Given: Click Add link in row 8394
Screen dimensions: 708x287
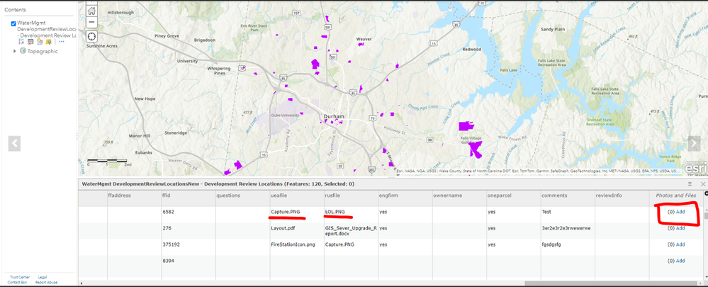Looking at the screenshot, I should pos(680,260).
